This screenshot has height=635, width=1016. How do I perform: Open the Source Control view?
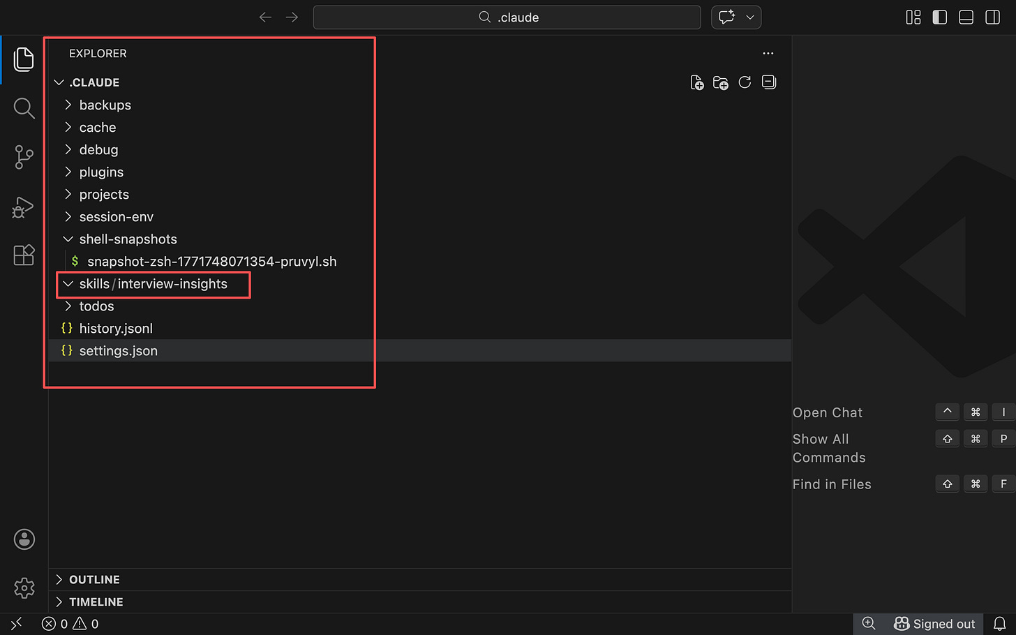pyautogui.click(x=24, y=157)
